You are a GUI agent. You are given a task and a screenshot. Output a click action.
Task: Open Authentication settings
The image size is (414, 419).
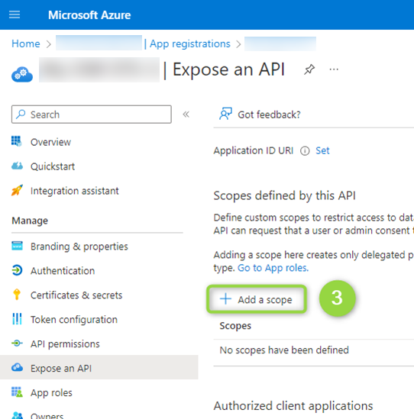(63, 271)
